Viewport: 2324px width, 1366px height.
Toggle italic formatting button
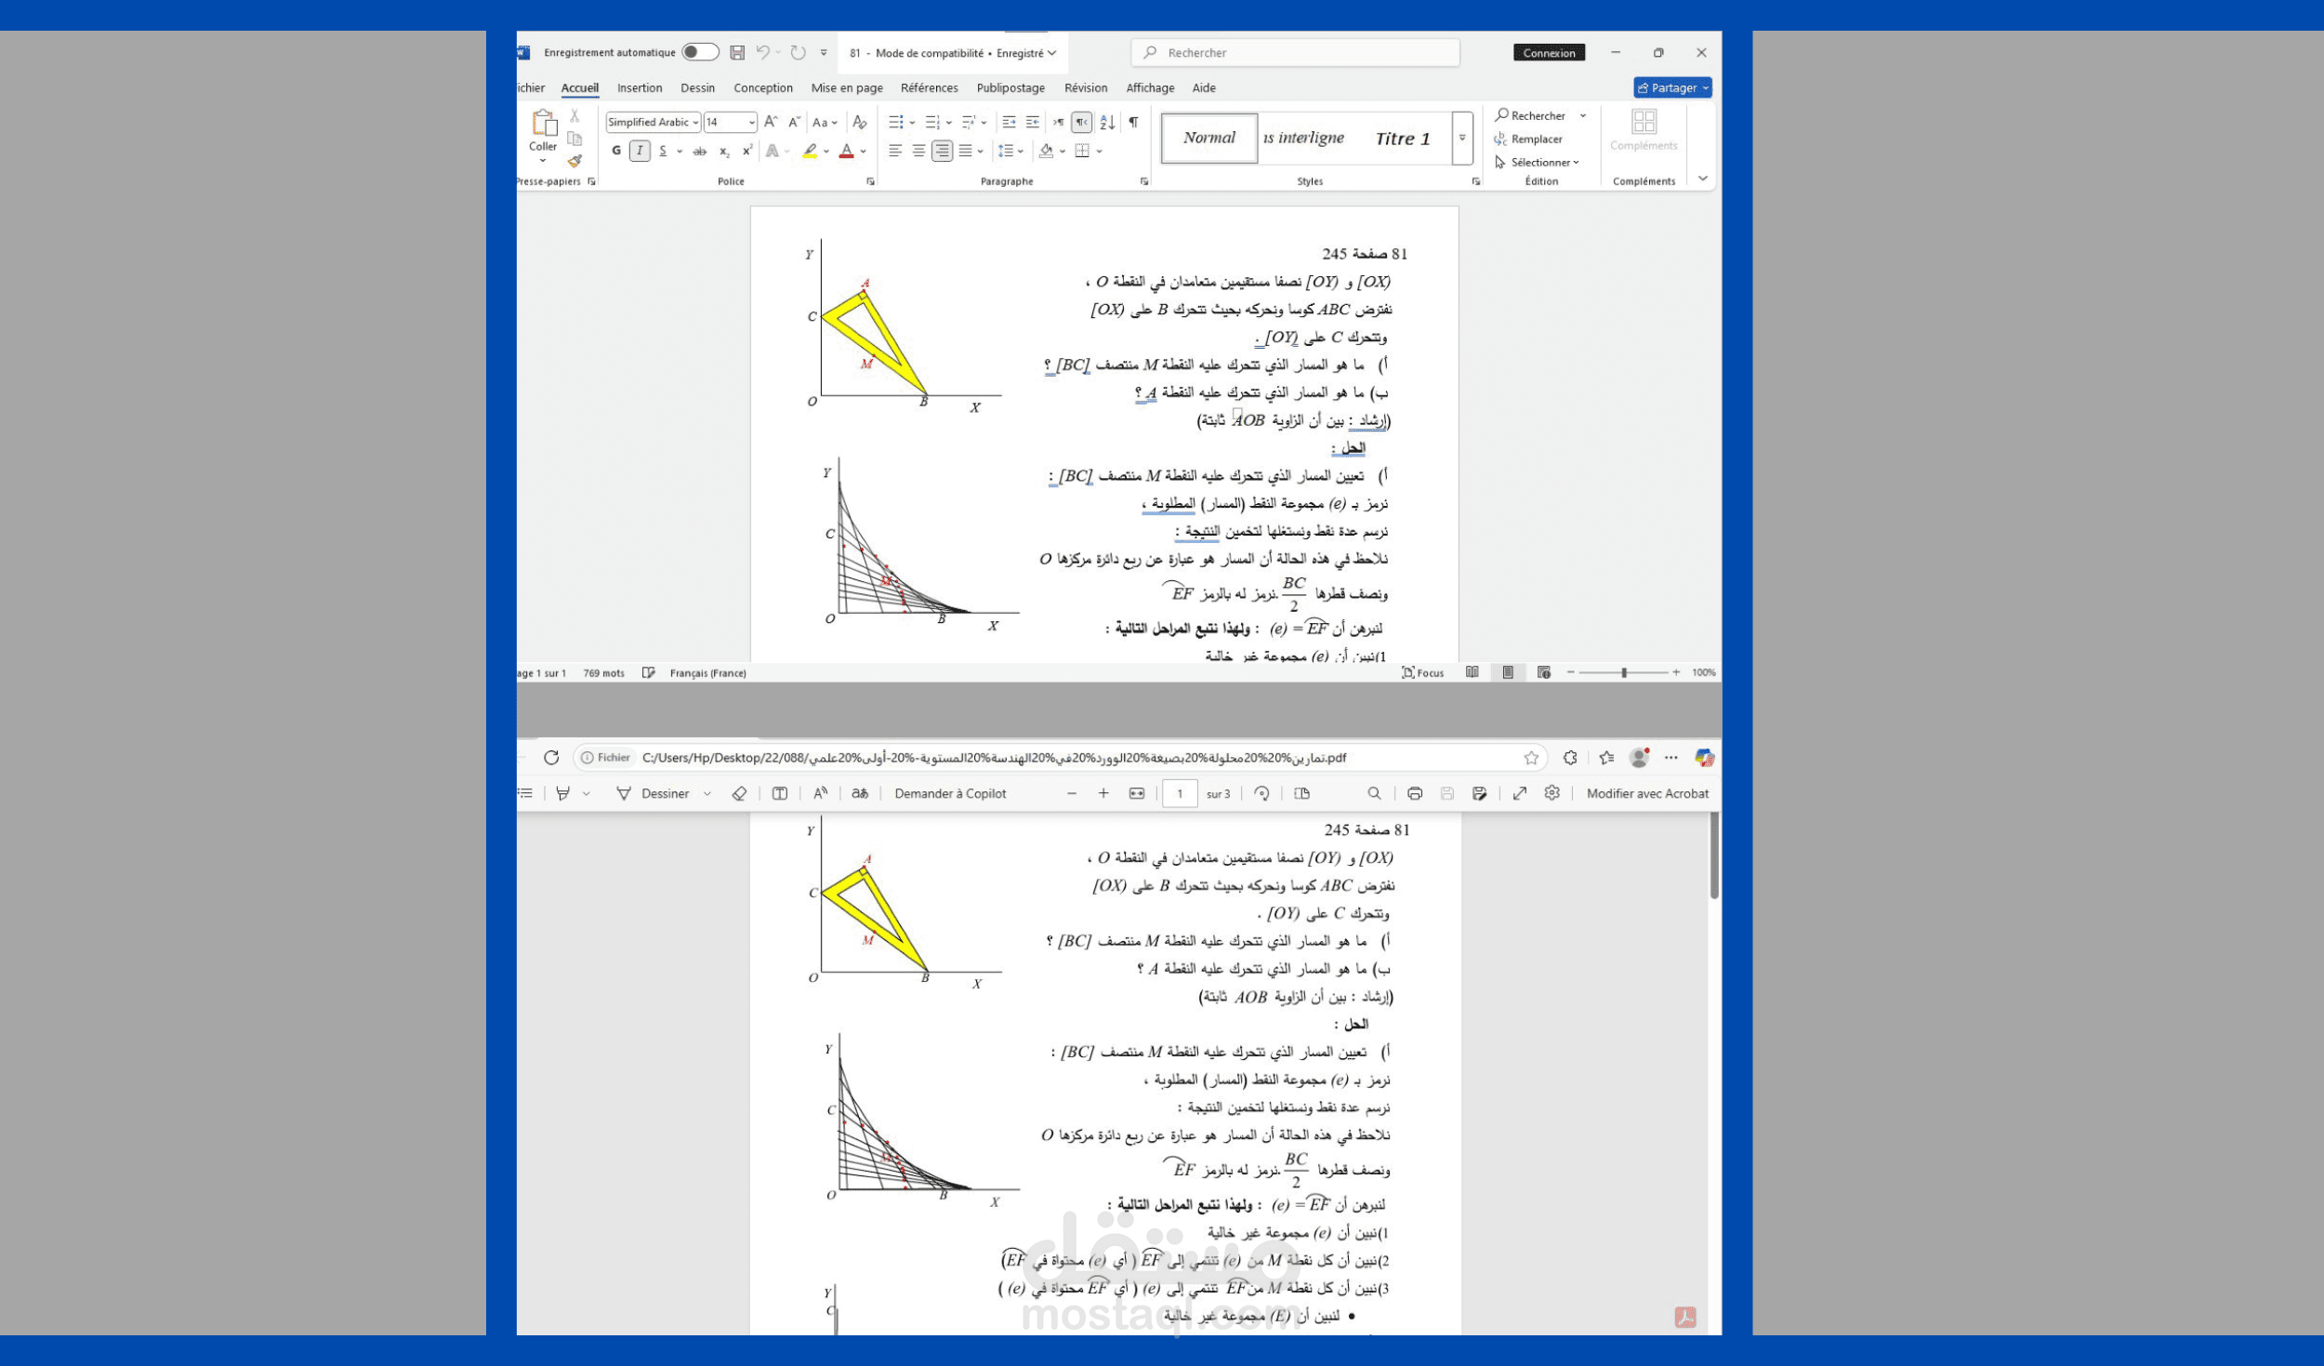[640, 151]
